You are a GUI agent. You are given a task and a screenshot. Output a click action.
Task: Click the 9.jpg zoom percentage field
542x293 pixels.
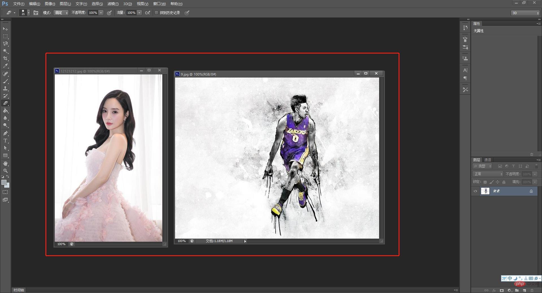pos(182,241)
